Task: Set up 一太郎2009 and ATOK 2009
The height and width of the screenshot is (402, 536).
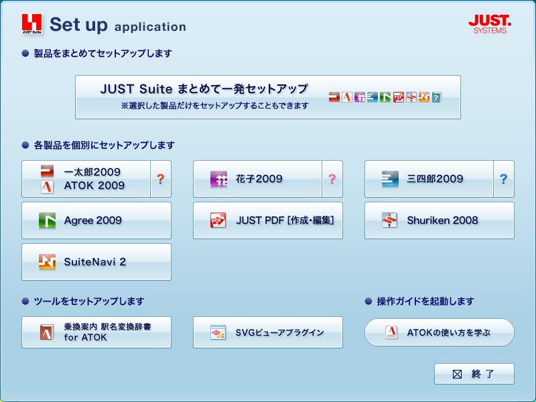Action: tap(86, 179)
